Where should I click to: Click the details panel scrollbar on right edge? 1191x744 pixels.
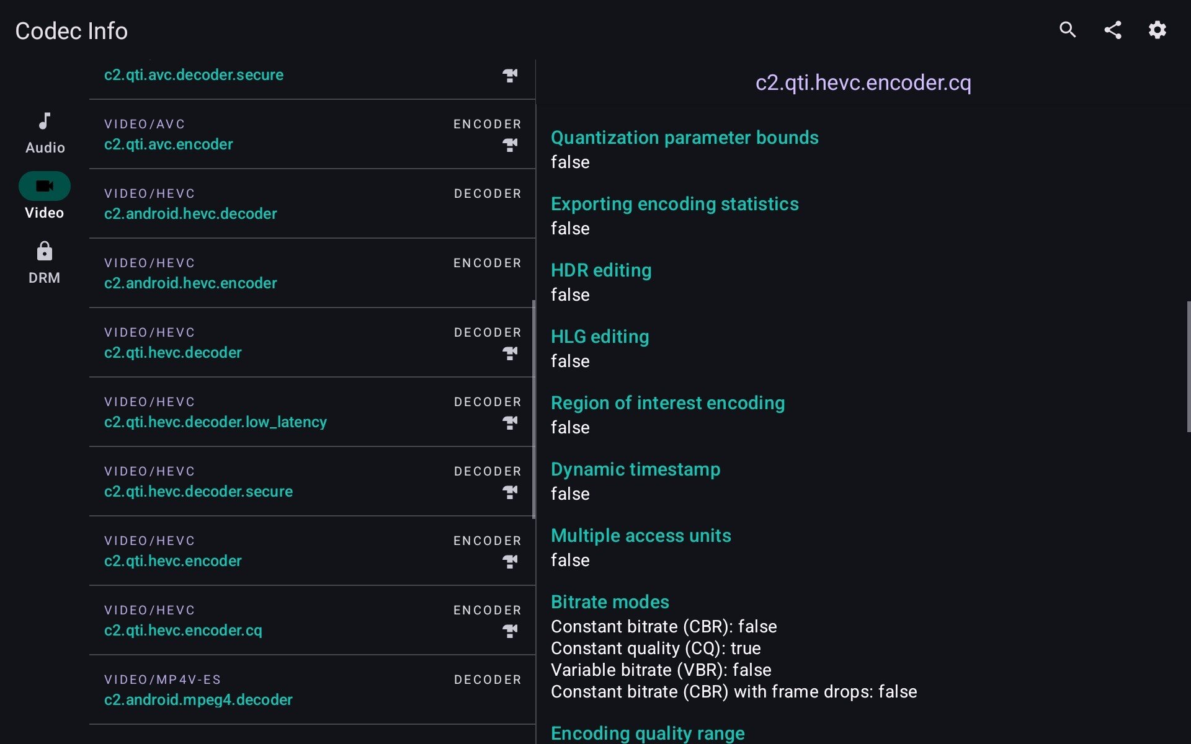tap(1188, 366)
